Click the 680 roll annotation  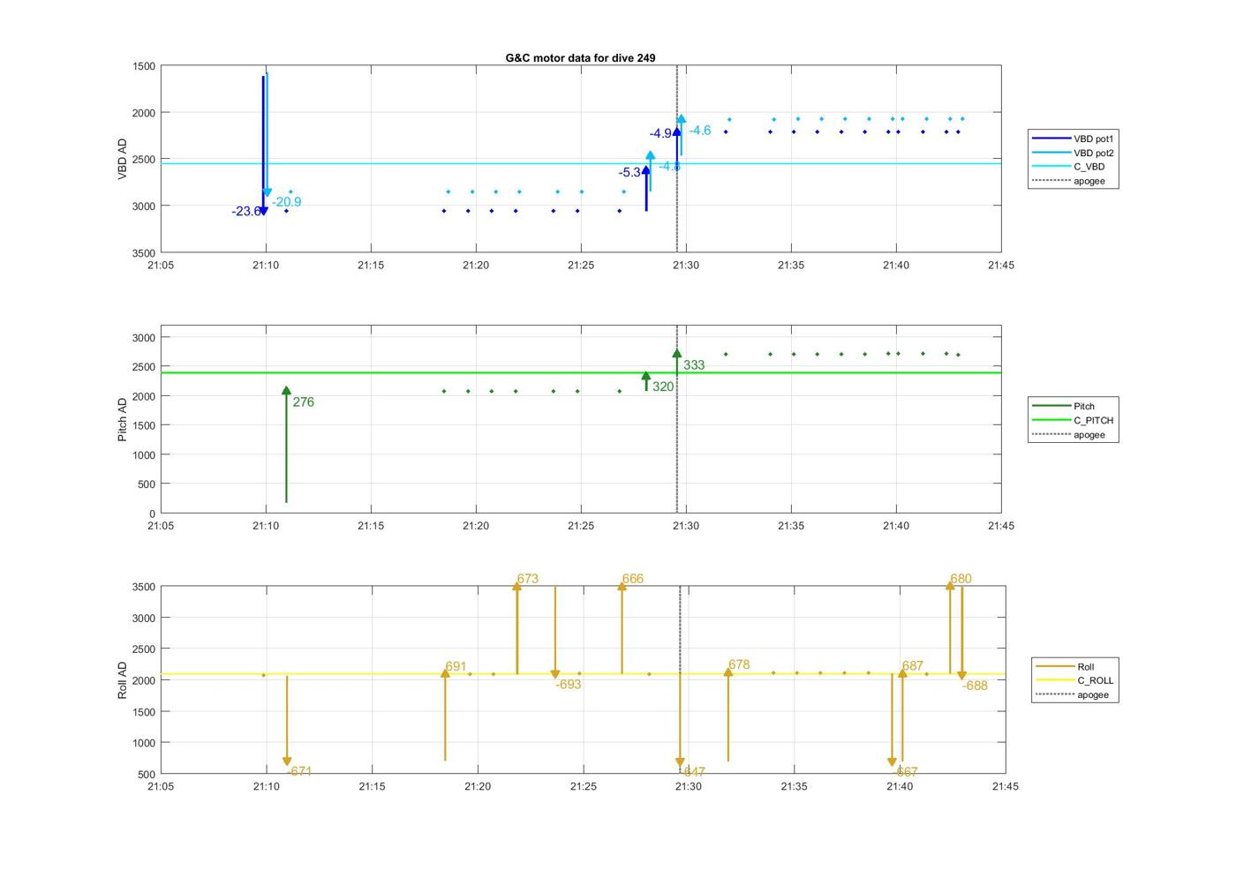click(961, 579)
